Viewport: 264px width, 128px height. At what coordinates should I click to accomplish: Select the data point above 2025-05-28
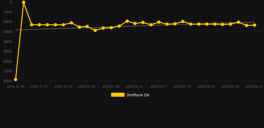pyautogui.click(x=231, y=24)
